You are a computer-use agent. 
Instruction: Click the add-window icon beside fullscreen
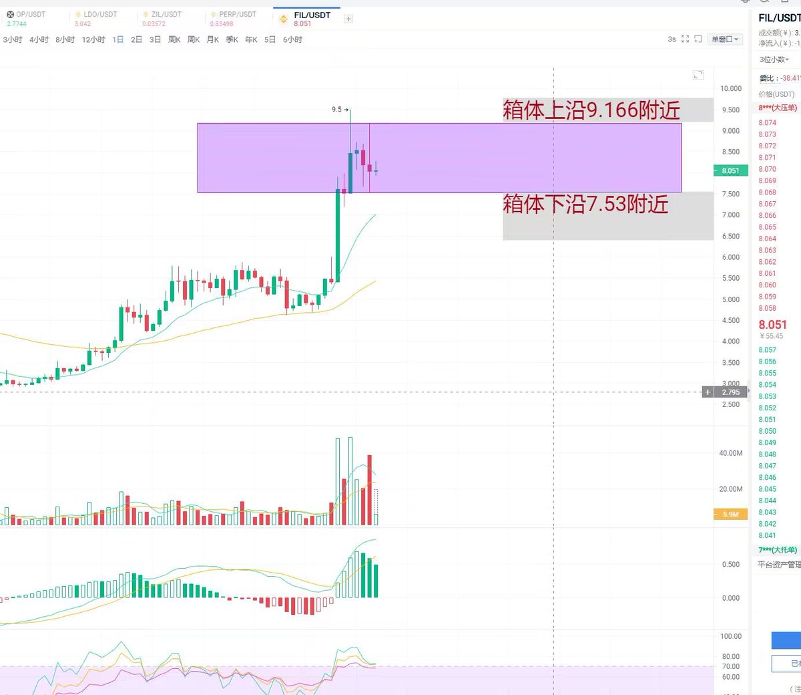tap(698, 39)
